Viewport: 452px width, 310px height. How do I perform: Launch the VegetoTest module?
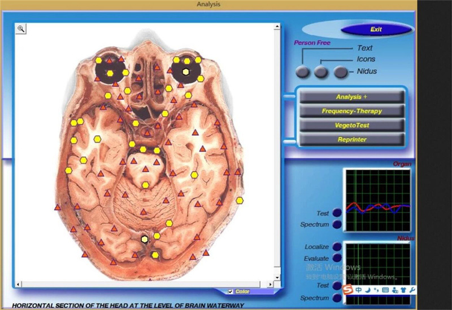click(351, 125)
